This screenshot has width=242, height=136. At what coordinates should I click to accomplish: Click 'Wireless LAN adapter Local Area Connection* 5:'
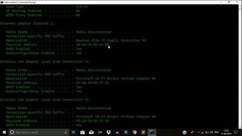(45, 100)
